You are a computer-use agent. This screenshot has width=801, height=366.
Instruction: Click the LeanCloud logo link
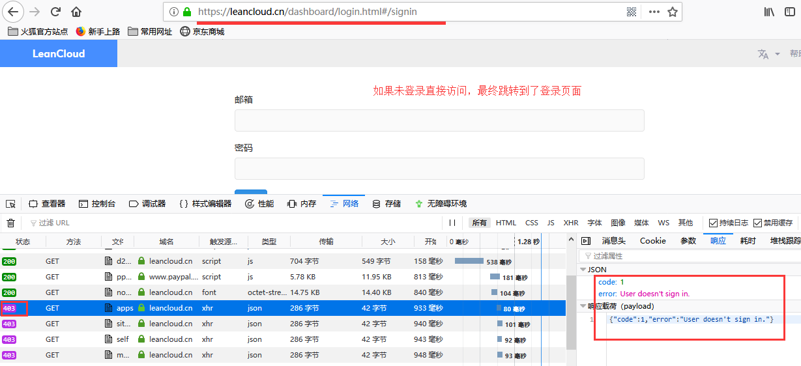coord(59,53)
